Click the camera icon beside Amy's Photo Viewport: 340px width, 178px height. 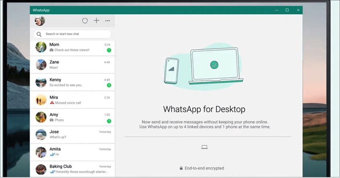point(52,120)
